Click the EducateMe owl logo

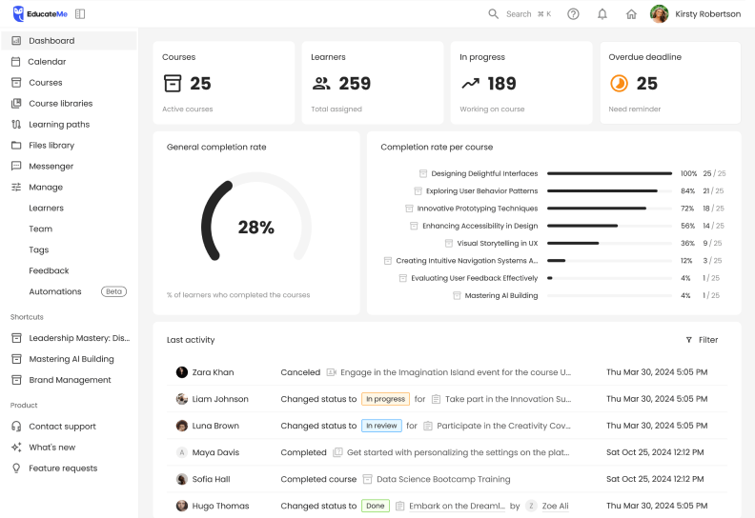pyautogui.click(x=19, y=14)
